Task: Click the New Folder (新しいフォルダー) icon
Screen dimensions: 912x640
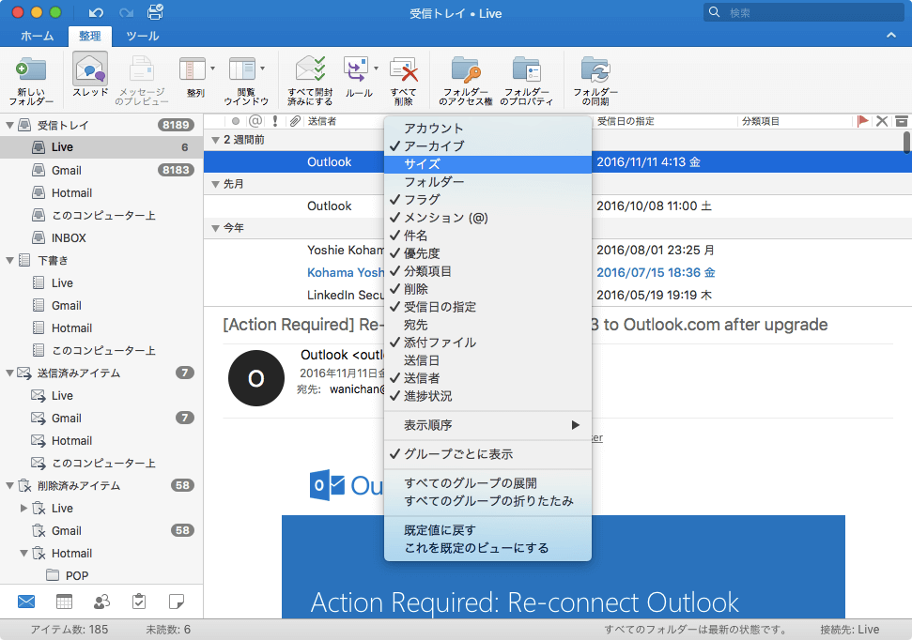Action: point(31,69)
